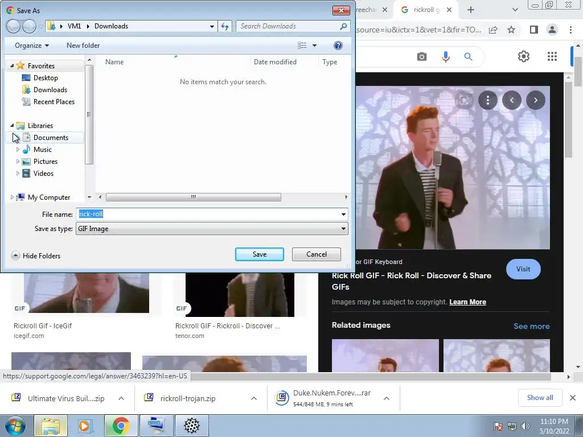Click the folder tree vertical scrollbar
This screenshot has height=437, width=583.
[x=89, y=114]
